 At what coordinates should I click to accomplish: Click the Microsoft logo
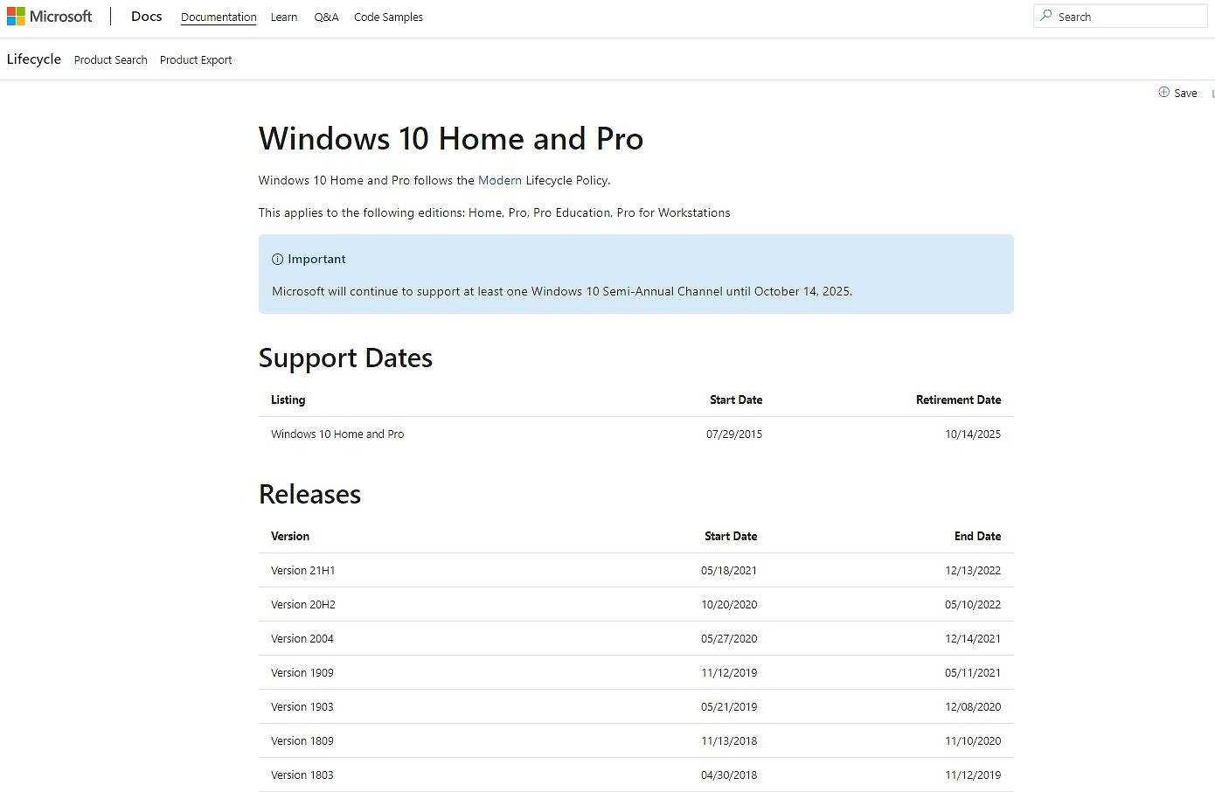tap(49, 17)
